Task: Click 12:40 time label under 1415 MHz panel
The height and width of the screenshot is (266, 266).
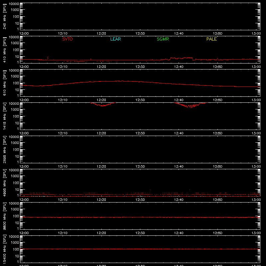Action: point(179,133)
